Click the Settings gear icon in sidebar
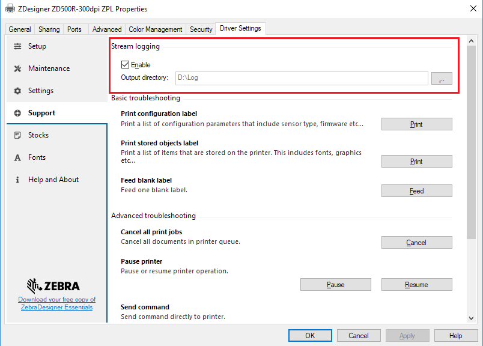483x346 pixels. (x=17, y=91)
